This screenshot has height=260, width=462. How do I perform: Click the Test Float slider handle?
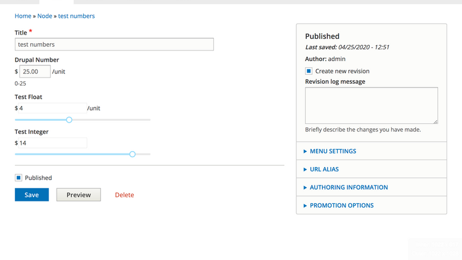[69, 120]
